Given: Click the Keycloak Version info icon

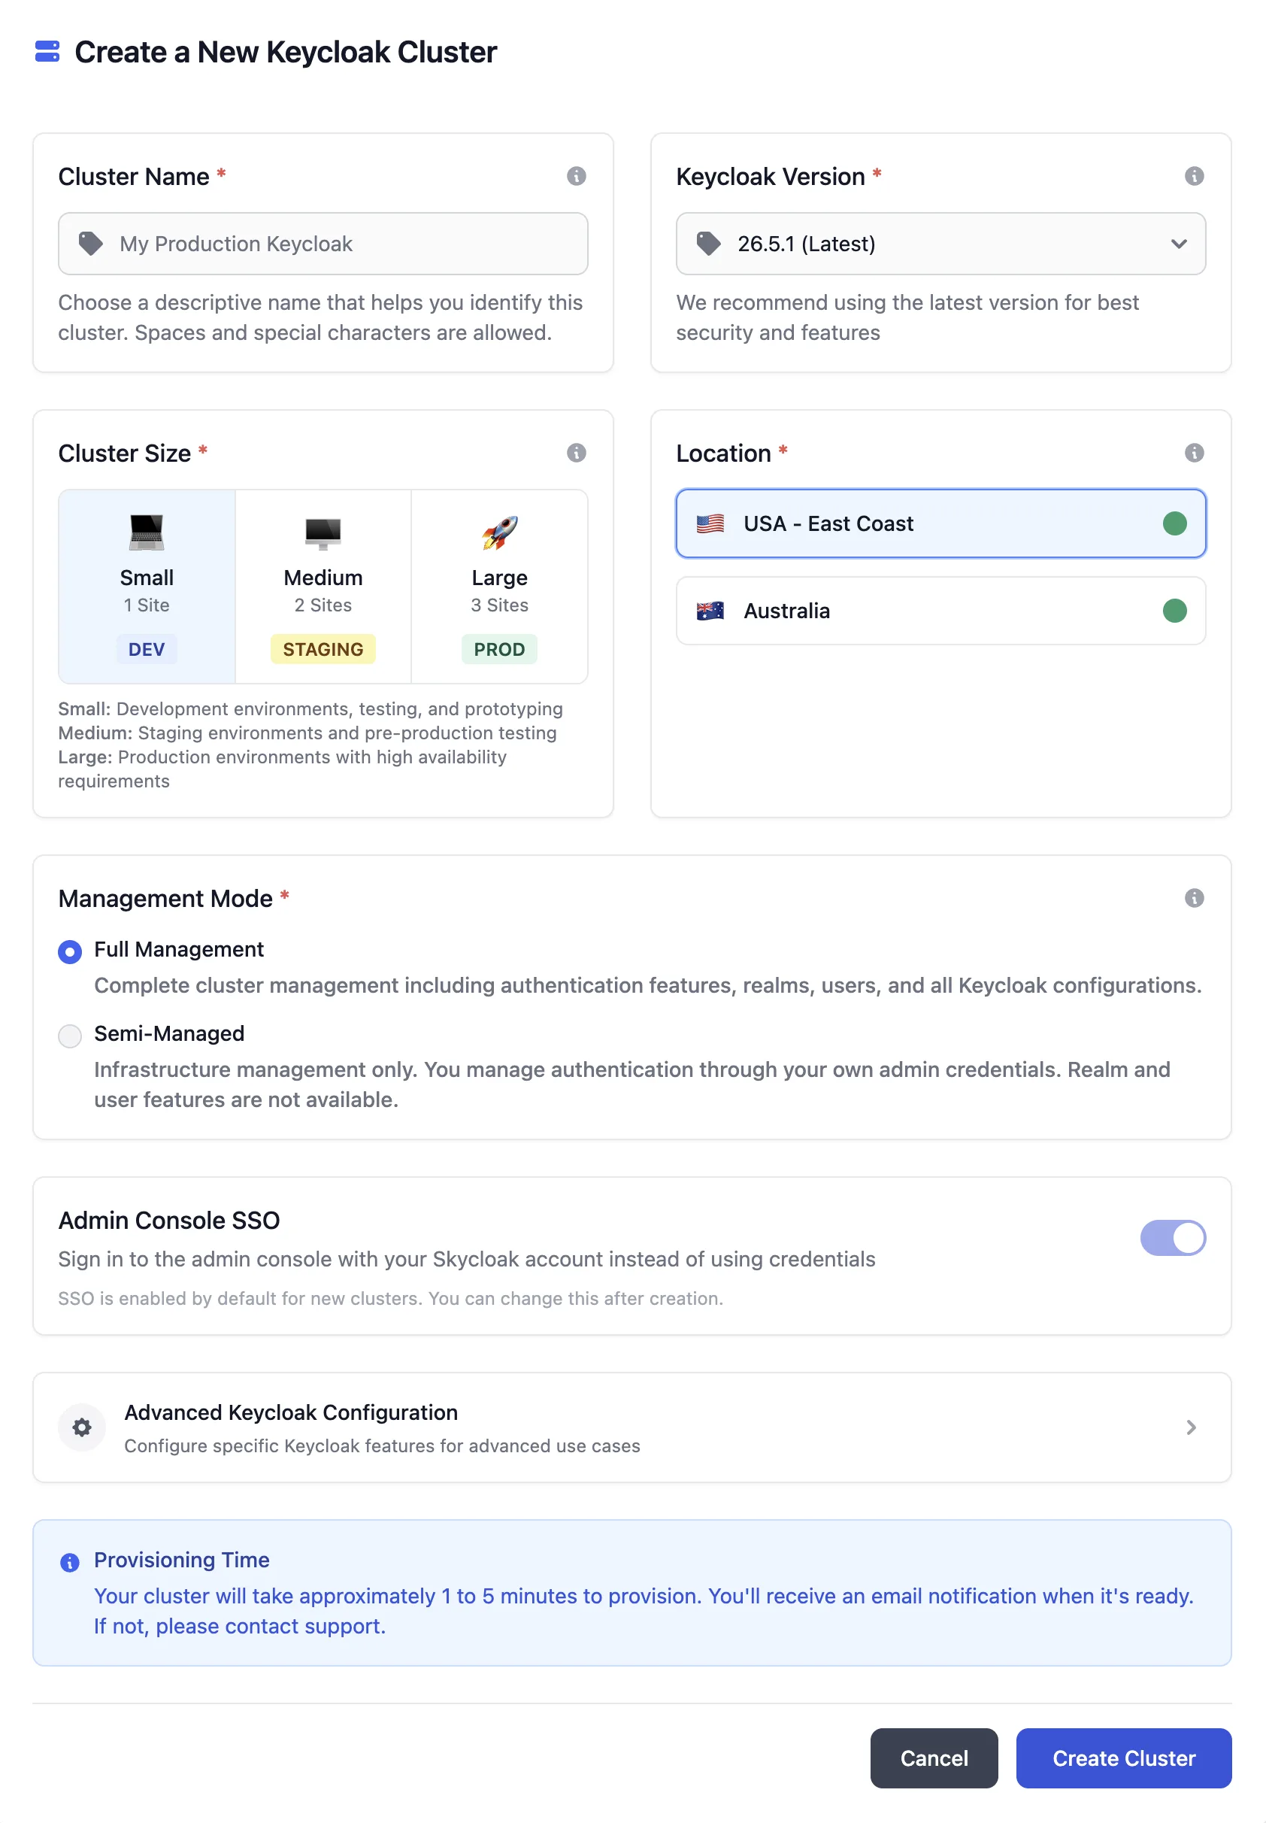Looking at the screenshot, I should coord(1193,176).
